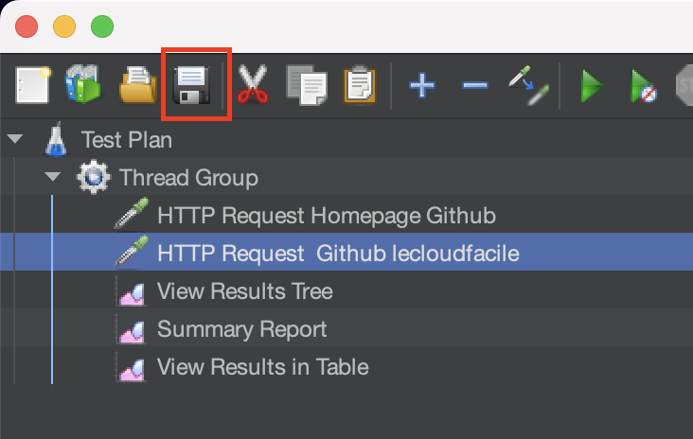The image size is (693, 439).
Task: Expand all with the plus icon
Action: coord(421,87)
